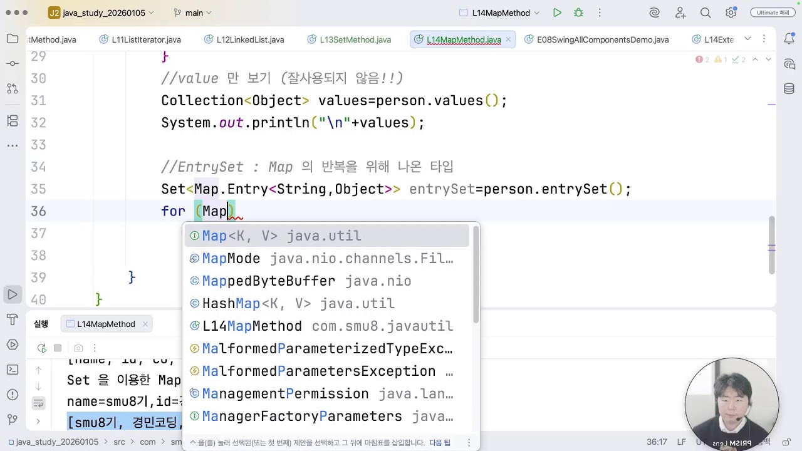Show more tool windows ellipsis
The image size is (802, 451).
[x=13, y=145]
